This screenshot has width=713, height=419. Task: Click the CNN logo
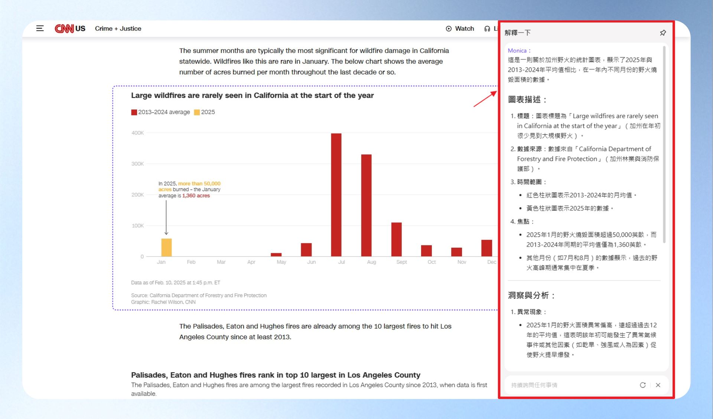[x=64, y=29]
